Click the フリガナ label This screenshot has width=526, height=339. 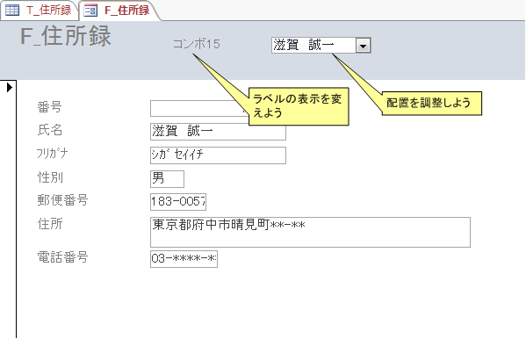coord(53,154)
